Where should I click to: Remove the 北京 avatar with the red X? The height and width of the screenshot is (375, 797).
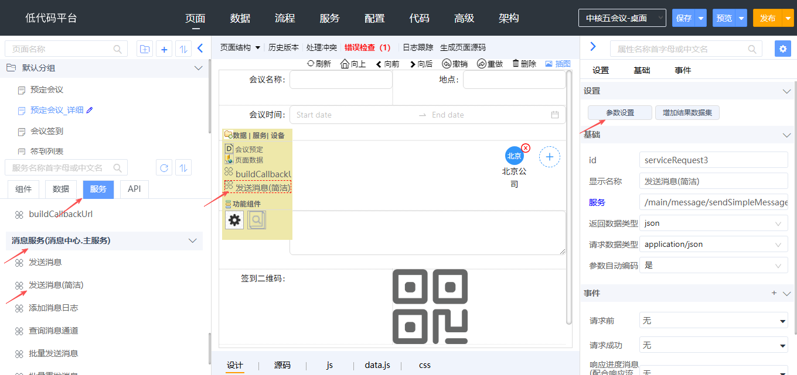(x=526, y=148)
